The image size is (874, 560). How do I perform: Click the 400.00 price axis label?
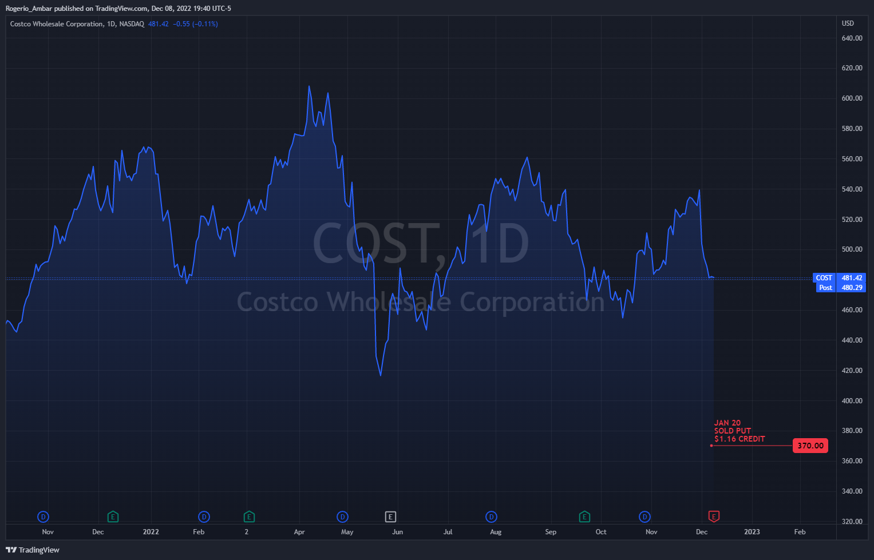pos(852,401)
